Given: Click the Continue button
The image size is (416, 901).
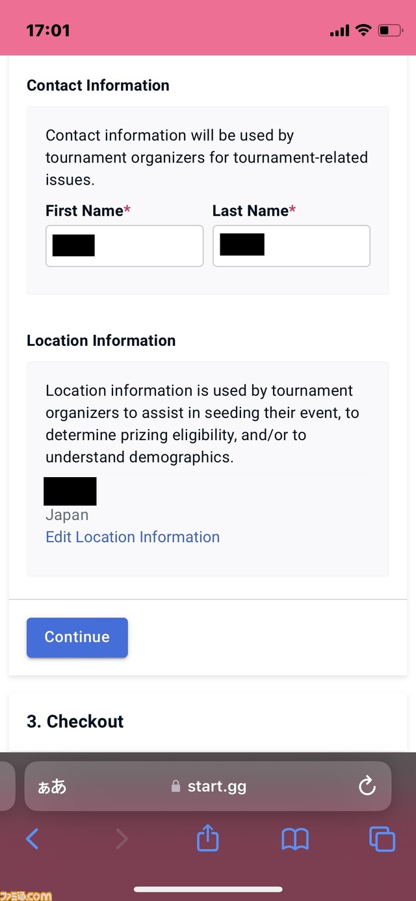Looking at the screenshot, I should coord(77,637).
